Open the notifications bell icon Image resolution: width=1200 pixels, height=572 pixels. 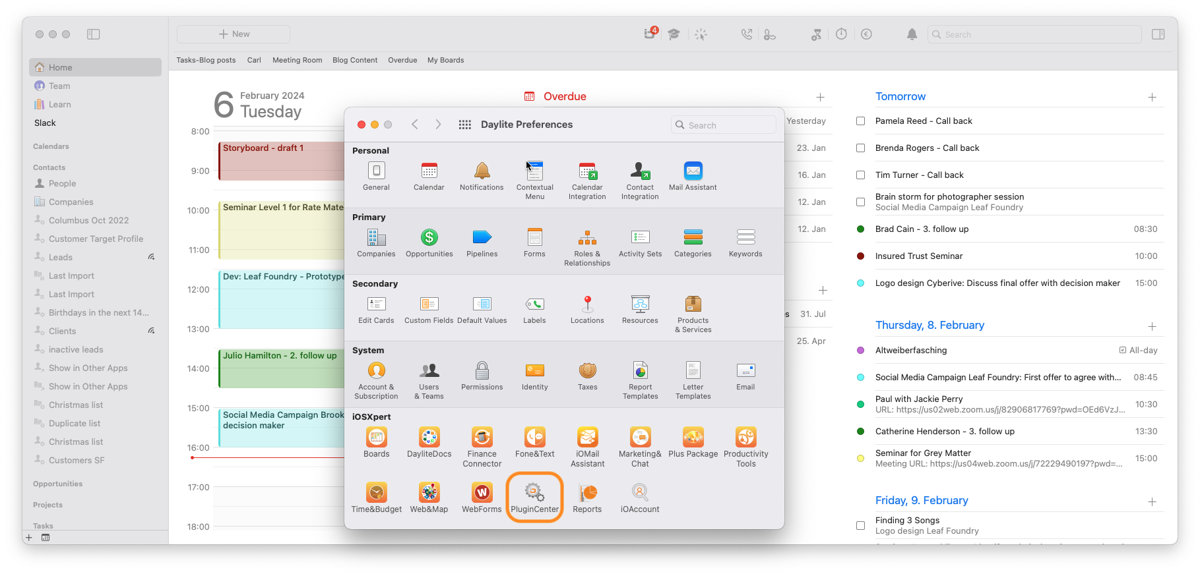tap(912, 34)
